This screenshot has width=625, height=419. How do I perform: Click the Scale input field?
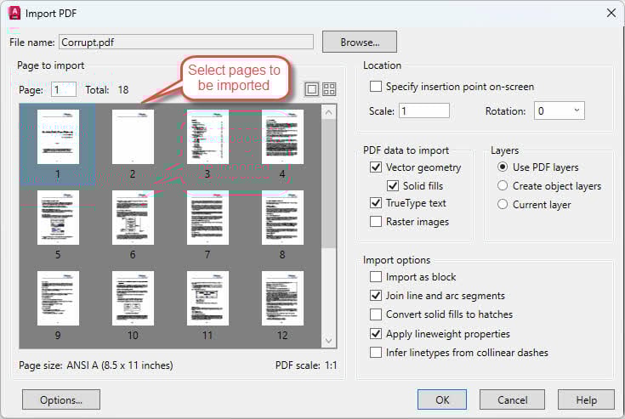[x=424, y=110]
